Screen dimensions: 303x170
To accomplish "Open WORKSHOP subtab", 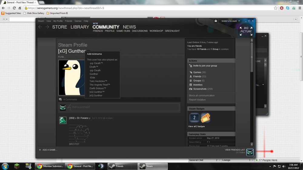I will click(156, 31).
